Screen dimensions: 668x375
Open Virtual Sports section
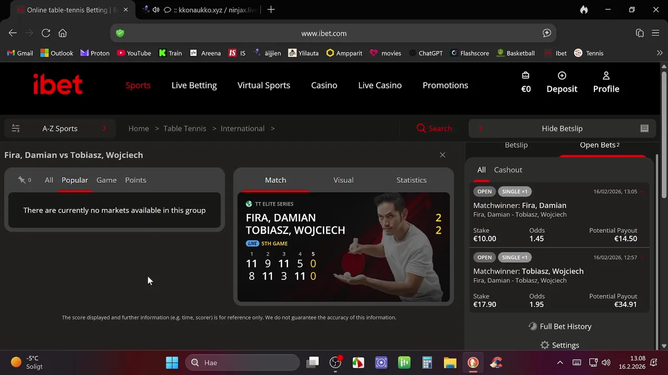tap(264, 85)
